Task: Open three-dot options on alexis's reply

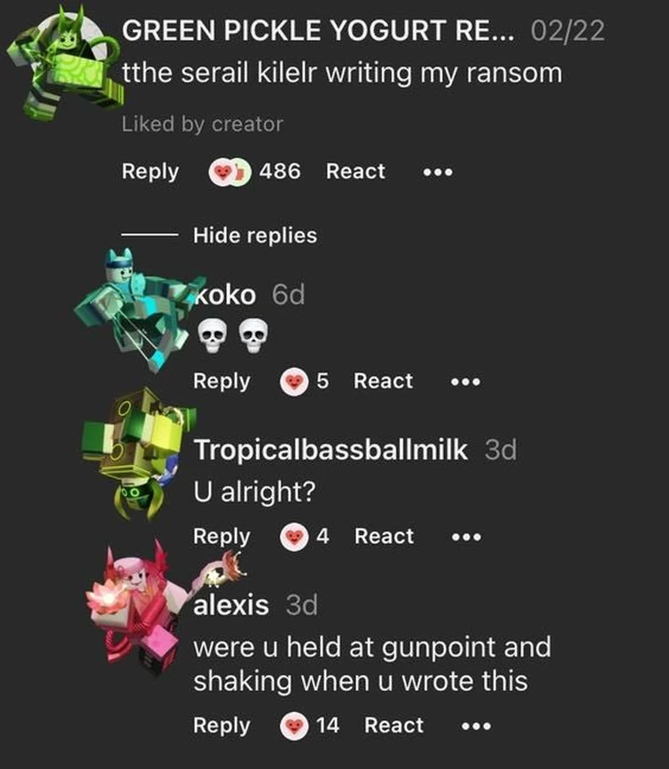Action: click(x=477, y=726)
